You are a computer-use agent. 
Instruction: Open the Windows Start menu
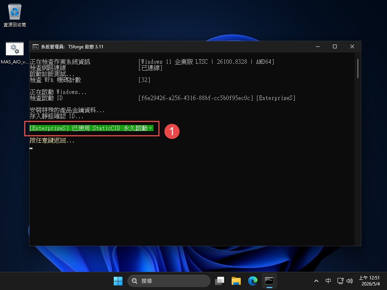click(118, 281)
